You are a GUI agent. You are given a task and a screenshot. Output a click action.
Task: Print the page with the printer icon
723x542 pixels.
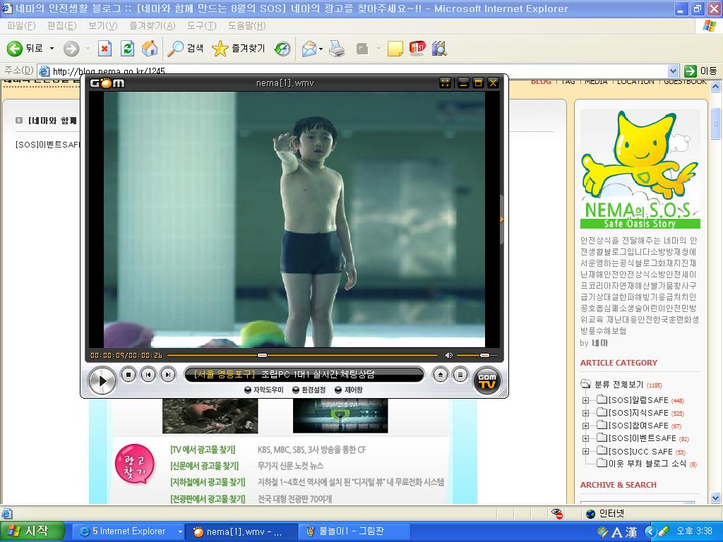[337, 49]
